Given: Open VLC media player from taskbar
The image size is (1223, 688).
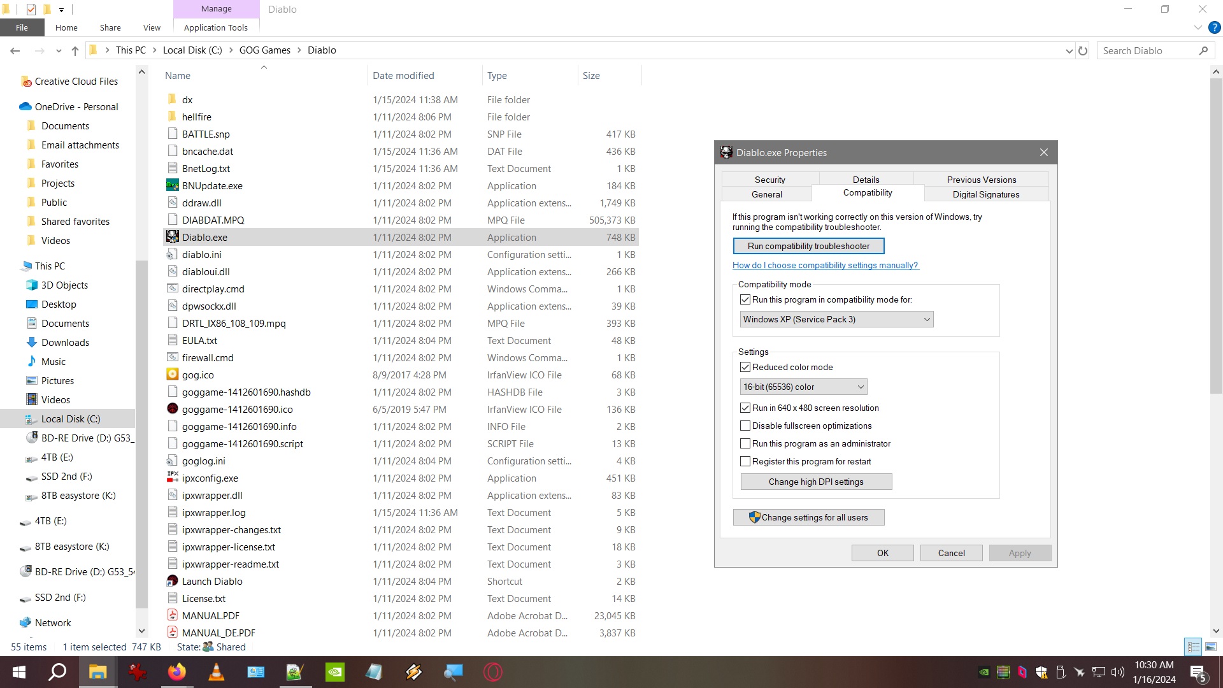Looking at the screenshot, I should tap(217, 672).
